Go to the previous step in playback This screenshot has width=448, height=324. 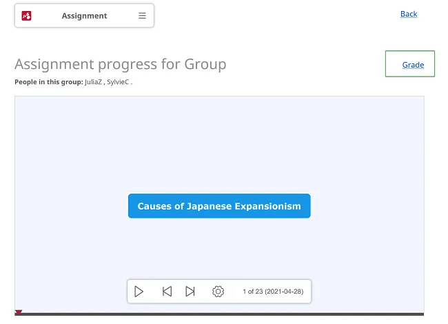click(167, 292)
